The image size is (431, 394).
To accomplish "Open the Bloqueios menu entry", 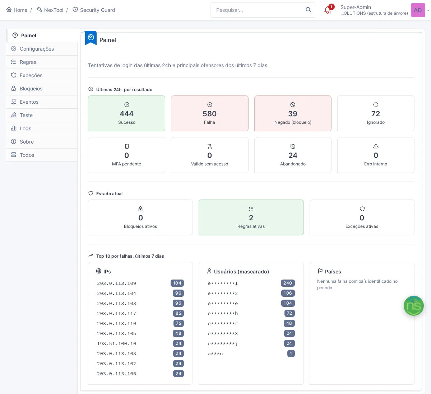I will pos(42,89).
